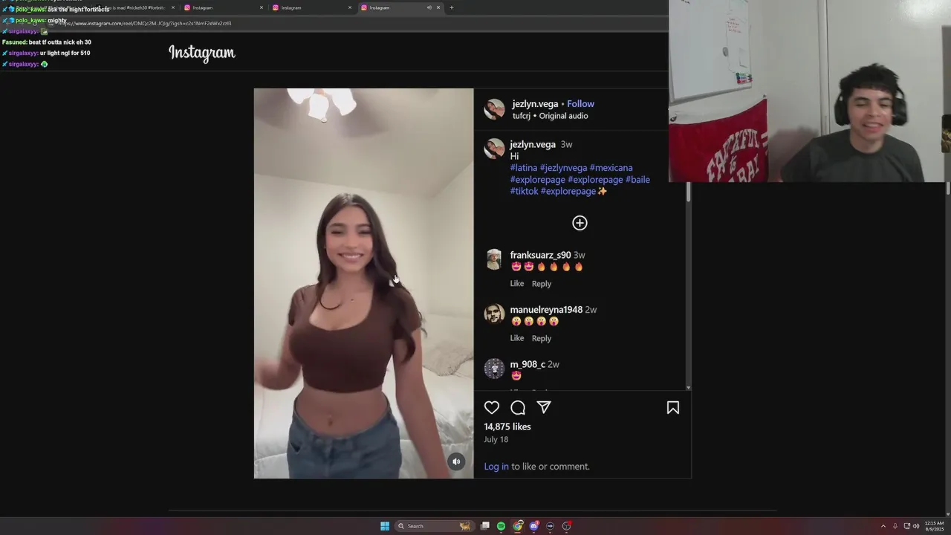951x535 pixels.
Task: Open franksuarz_s90 avatar
Action: (494, 259)
